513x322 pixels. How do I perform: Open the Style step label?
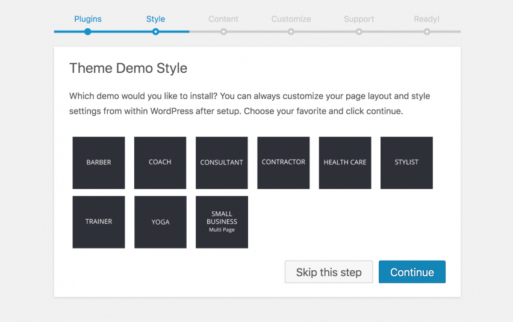155,19
